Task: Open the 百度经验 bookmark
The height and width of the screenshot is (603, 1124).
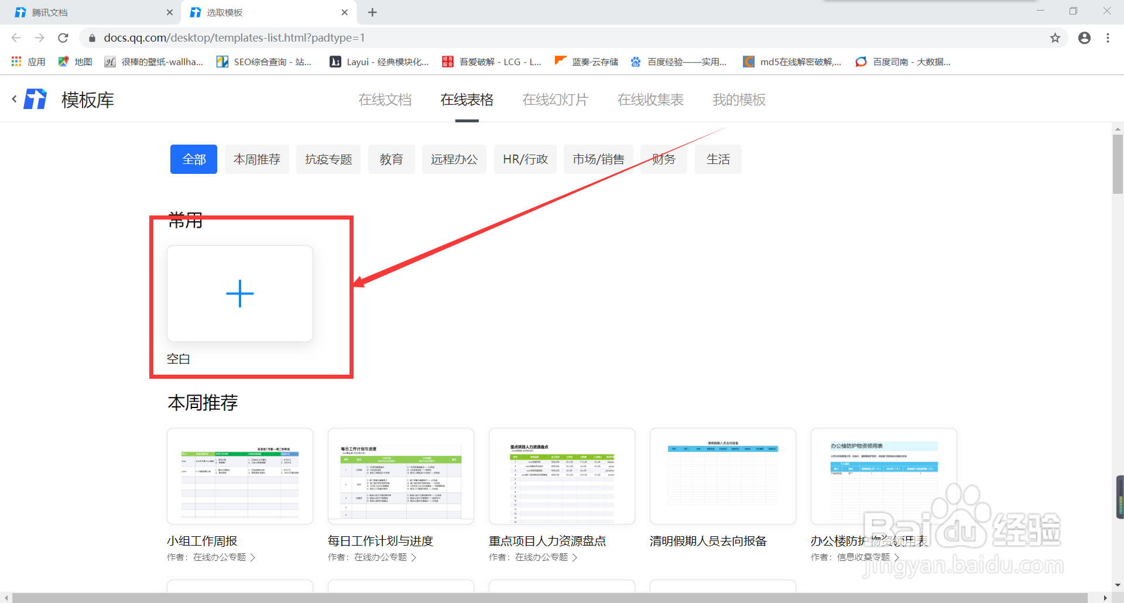Action: [x=678, y=61]
